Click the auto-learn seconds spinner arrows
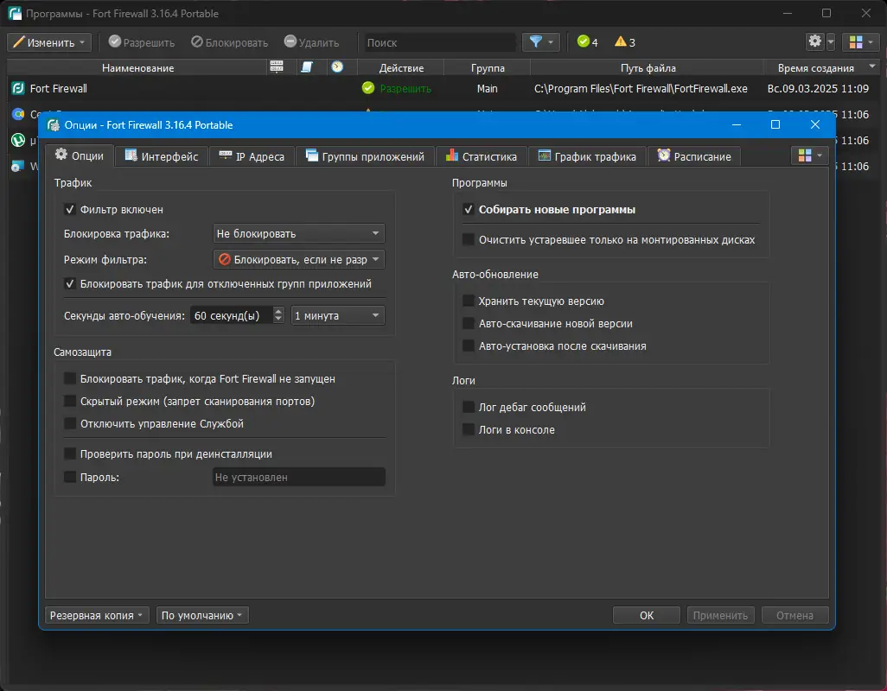 click(x=278, y=315)
